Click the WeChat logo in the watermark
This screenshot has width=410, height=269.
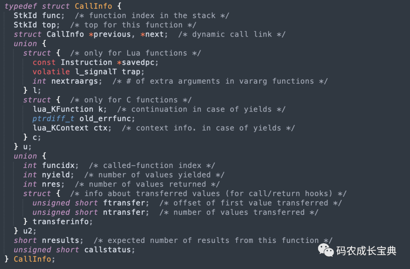326,250
